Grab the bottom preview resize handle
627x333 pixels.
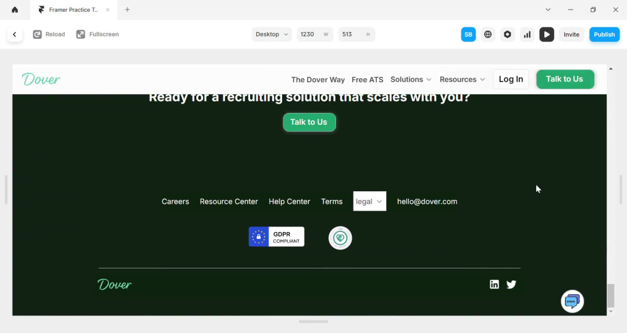313,322
